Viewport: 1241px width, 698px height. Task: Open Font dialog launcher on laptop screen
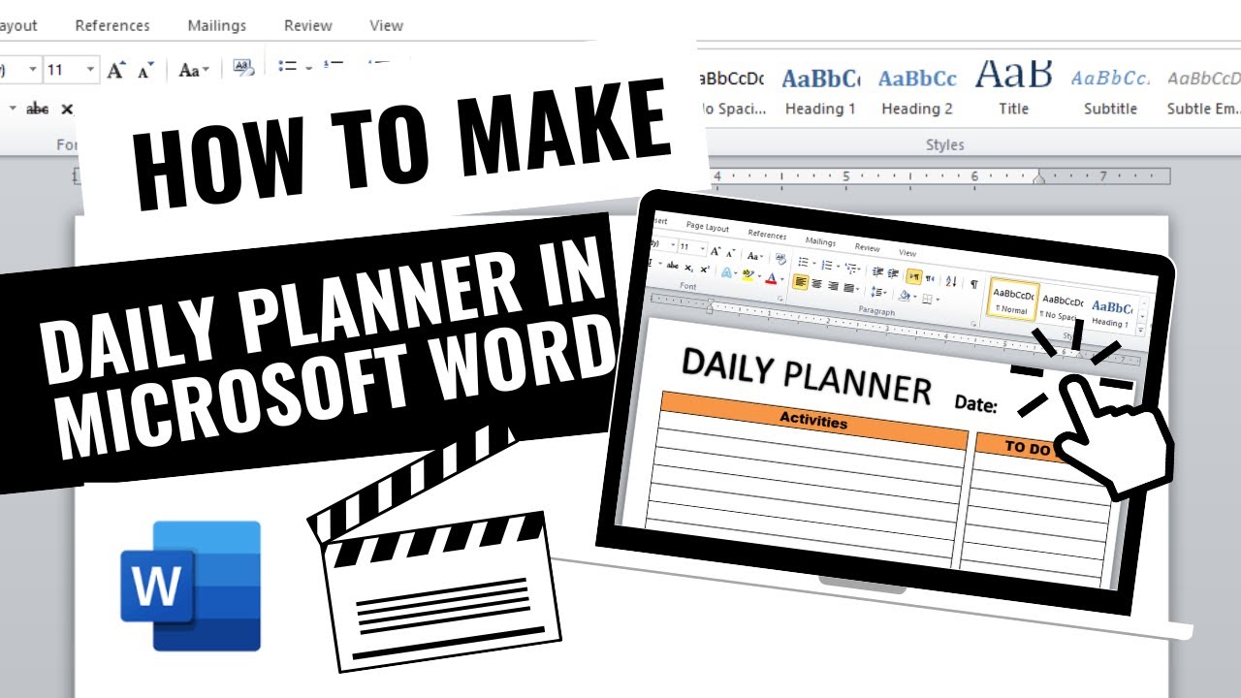[780, 299]
